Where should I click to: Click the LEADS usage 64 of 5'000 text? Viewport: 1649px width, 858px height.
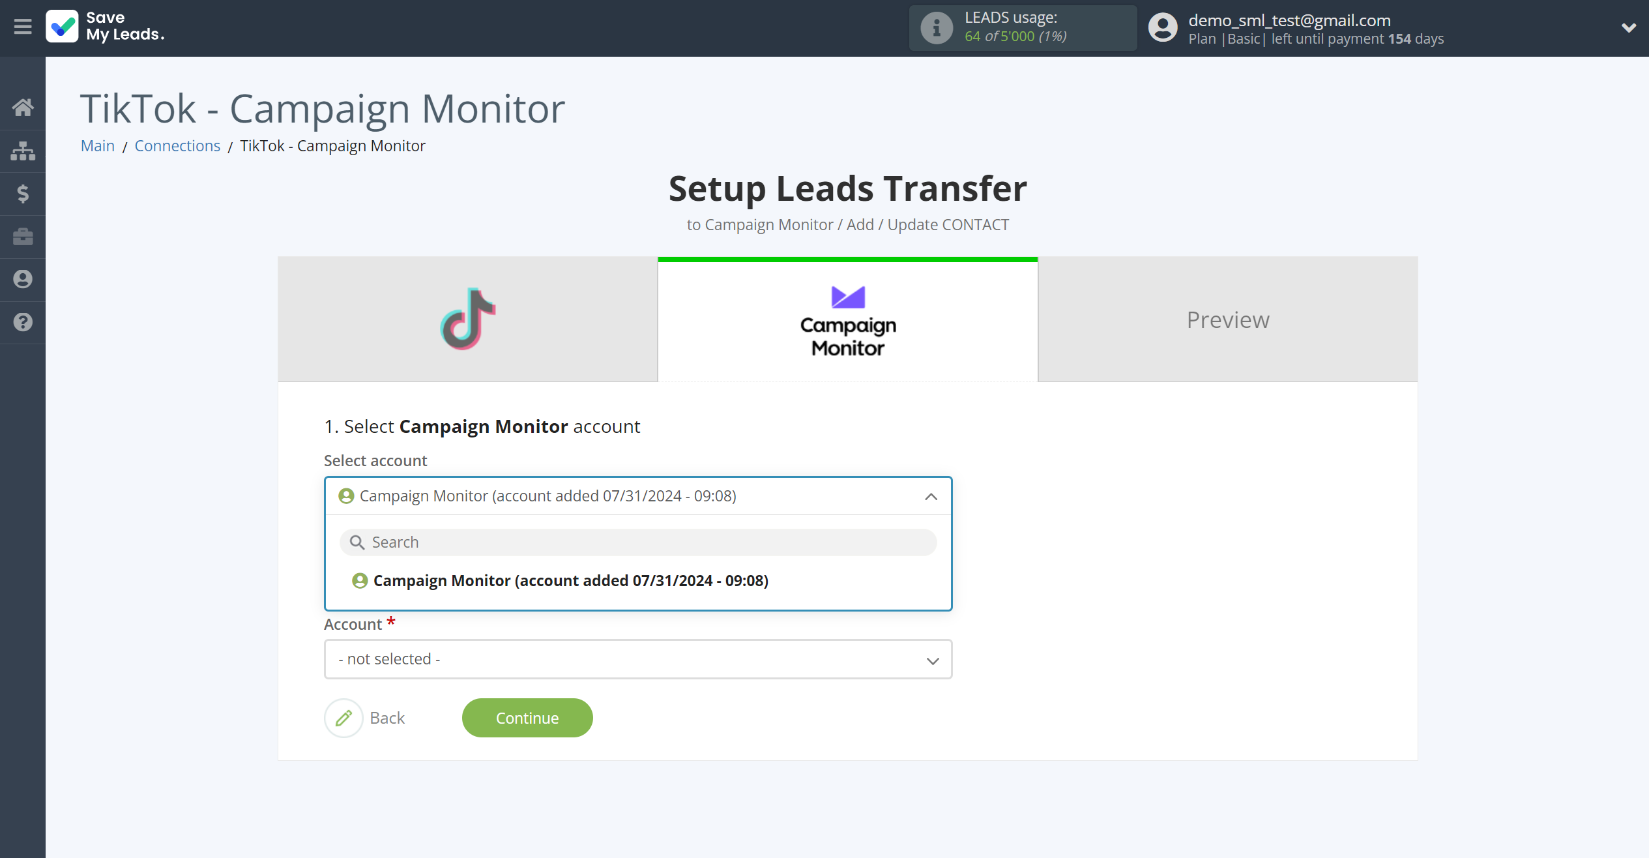click(1015, 36)
